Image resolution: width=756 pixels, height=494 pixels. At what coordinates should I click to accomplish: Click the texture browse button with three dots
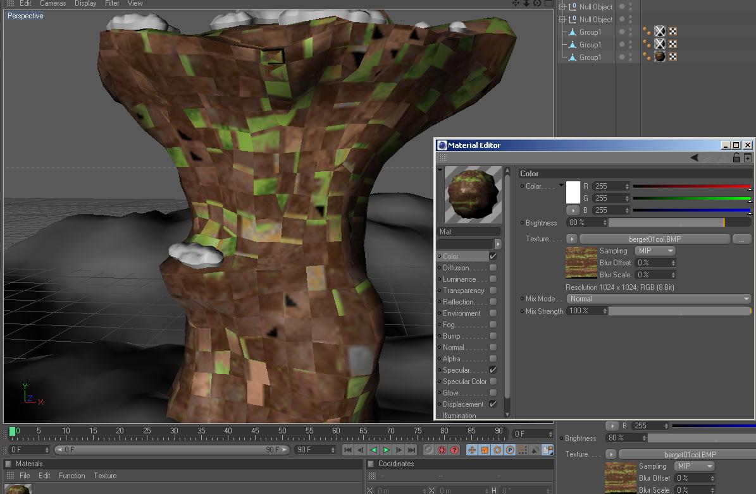pos(741,239)
